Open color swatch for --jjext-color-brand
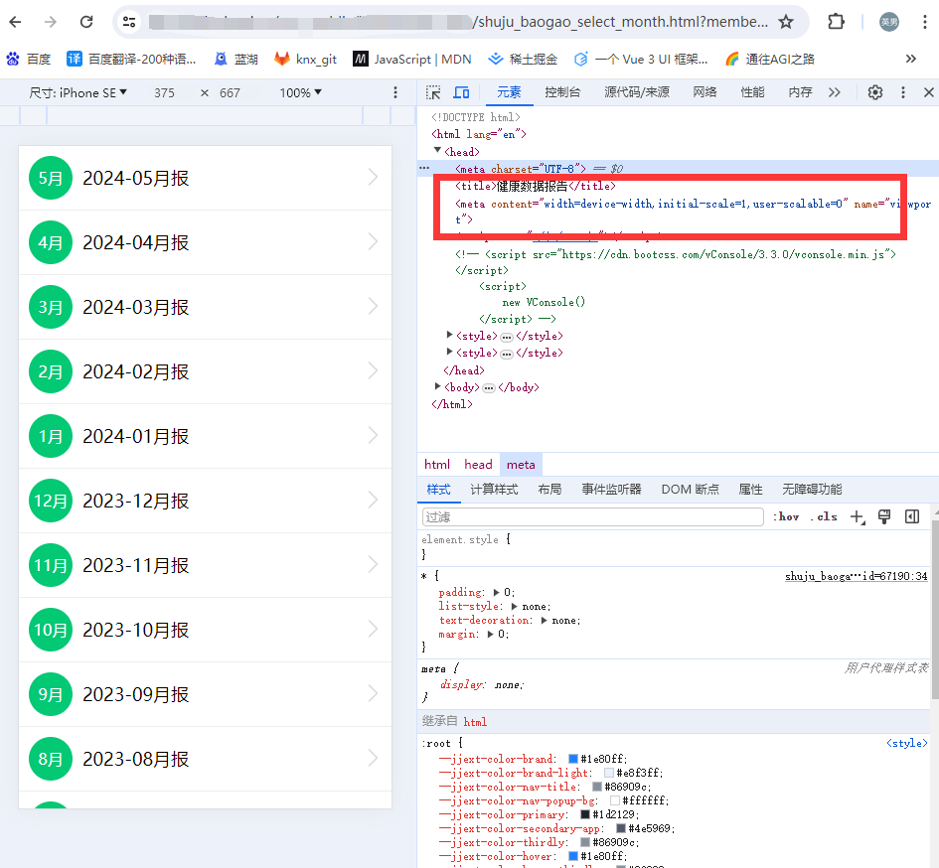The width and height of the screenshot is (939, 868). click(x=573, y=759)
